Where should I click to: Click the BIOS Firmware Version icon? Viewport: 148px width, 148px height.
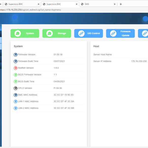pyautogui.click(x=15, y=75)
